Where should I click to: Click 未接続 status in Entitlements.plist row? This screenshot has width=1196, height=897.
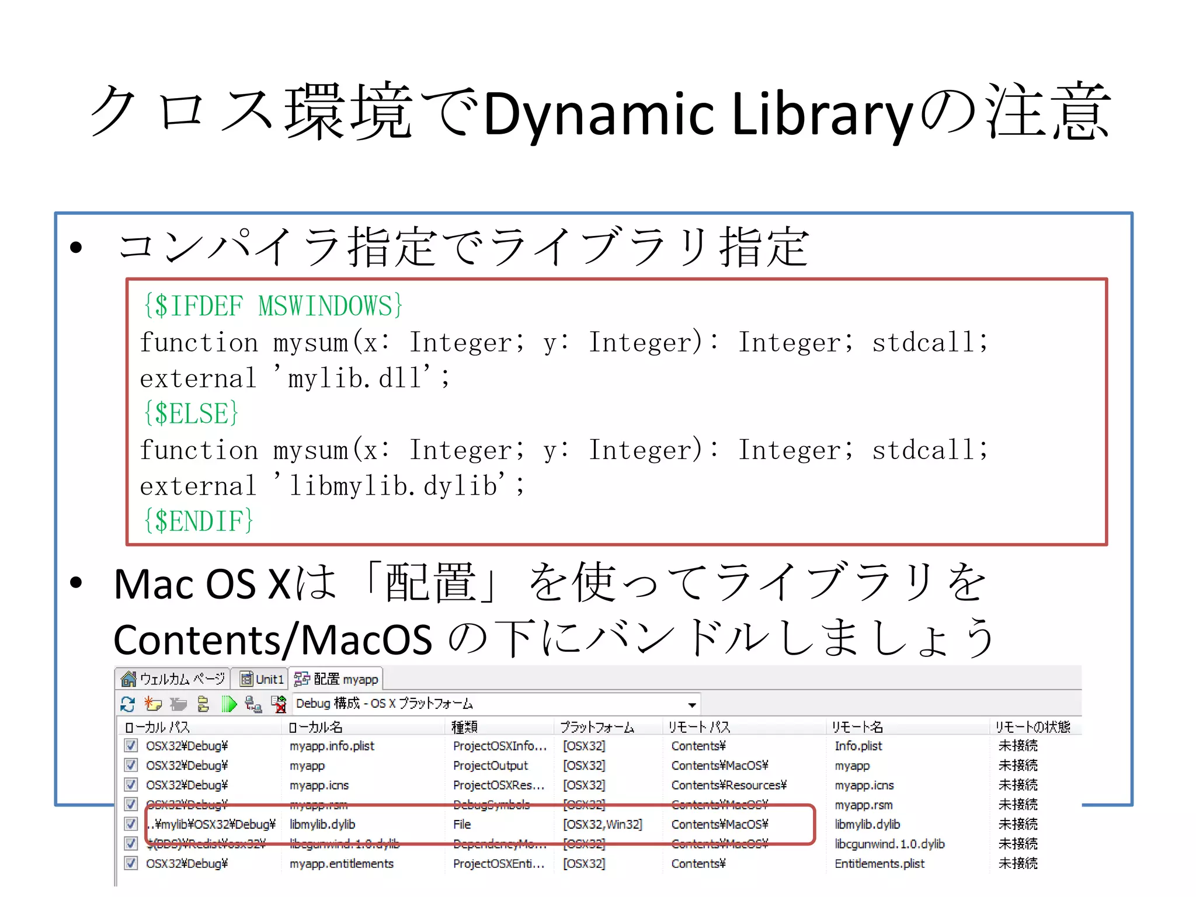(1018, 863)
